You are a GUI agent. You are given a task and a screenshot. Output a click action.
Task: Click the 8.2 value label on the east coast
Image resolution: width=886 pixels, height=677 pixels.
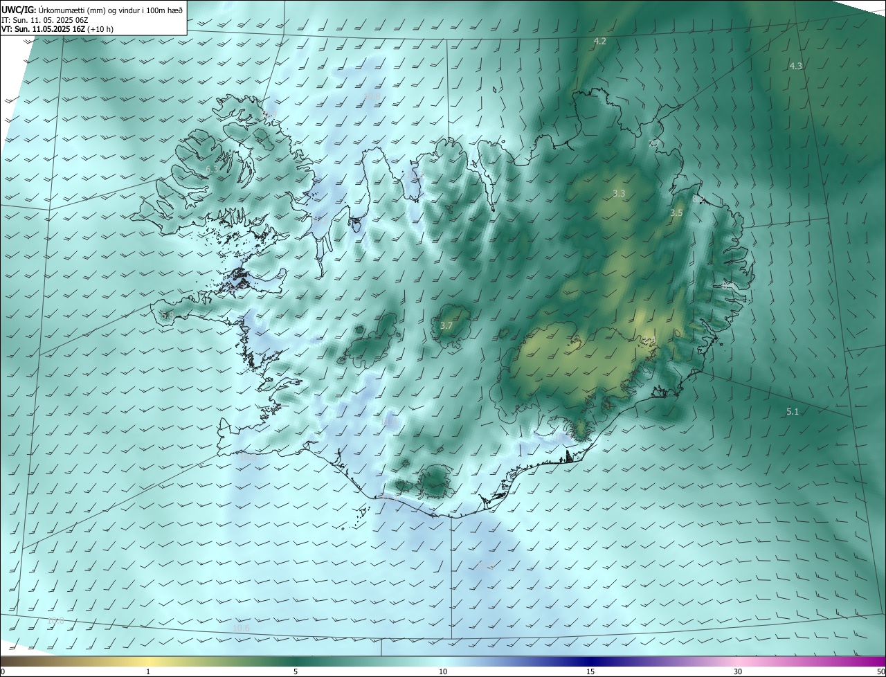point(698,199)
